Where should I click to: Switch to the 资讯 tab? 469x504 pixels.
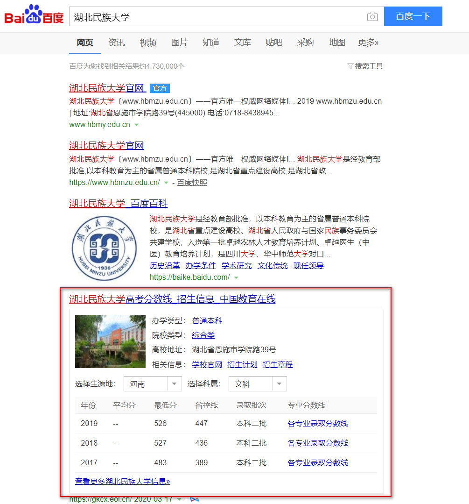116,43
